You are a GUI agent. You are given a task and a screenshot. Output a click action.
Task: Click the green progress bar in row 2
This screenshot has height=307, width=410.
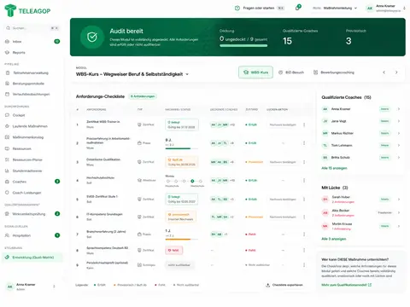point(182,148)
